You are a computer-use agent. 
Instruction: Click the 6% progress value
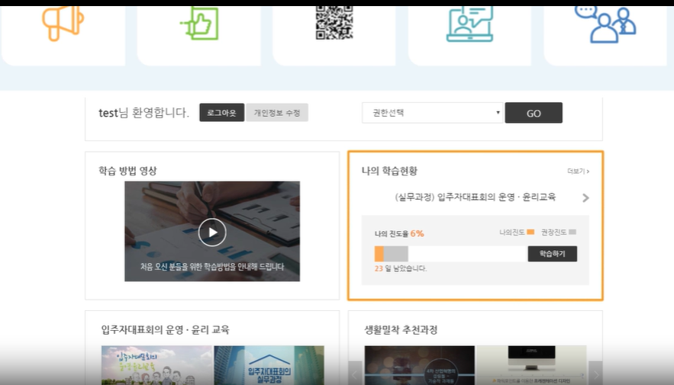pyautogui.click(x=417, y=233)
